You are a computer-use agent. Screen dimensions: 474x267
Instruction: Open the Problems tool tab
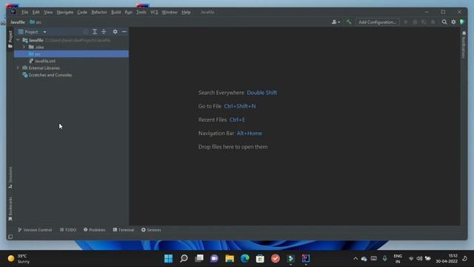click(95, 230)
